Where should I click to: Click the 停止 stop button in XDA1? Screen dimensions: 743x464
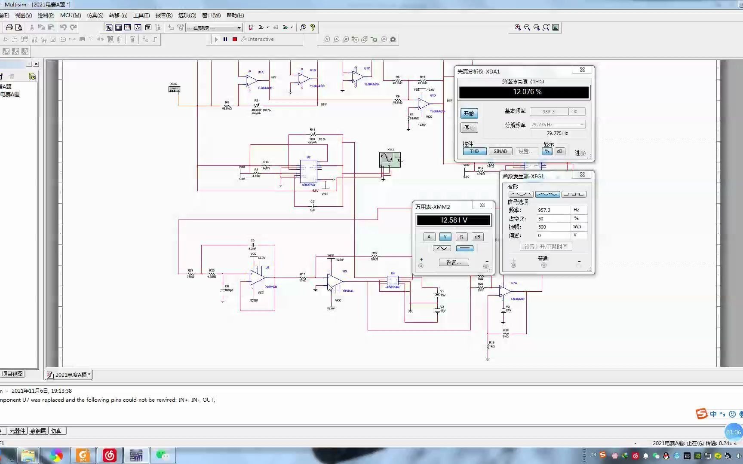[469, 128]
